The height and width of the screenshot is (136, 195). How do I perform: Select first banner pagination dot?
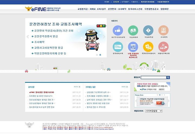pos(97,55)
